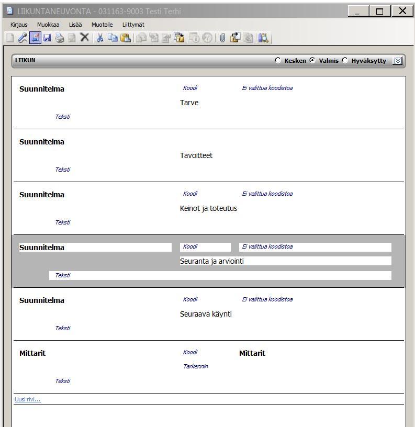Open the Liittymät menu
The height and width of the screenshot is (427, 415).
click(x=133, y=25)
